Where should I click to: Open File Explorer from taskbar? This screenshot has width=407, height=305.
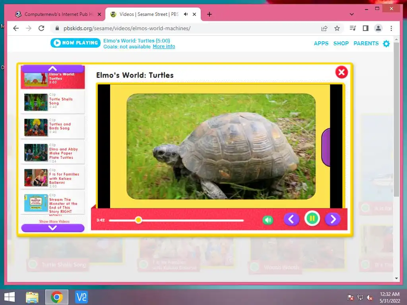tap(32, 297)
